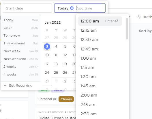The height and width of the screenshot is (119, 152).
Task: Select the 12:00 am time option
Action: pos(100,21)
